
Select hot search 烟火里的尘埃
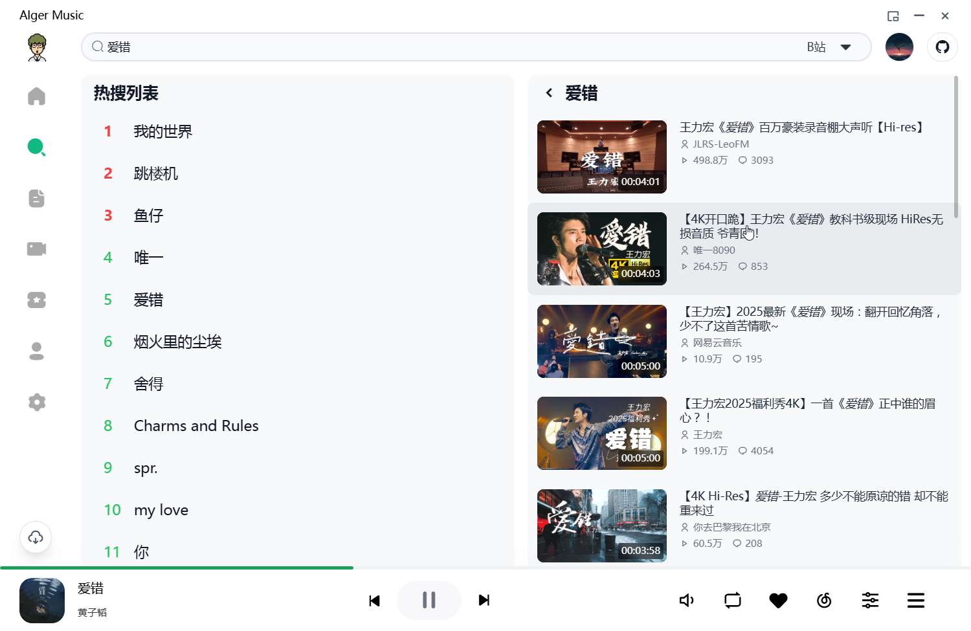[177, 342]
